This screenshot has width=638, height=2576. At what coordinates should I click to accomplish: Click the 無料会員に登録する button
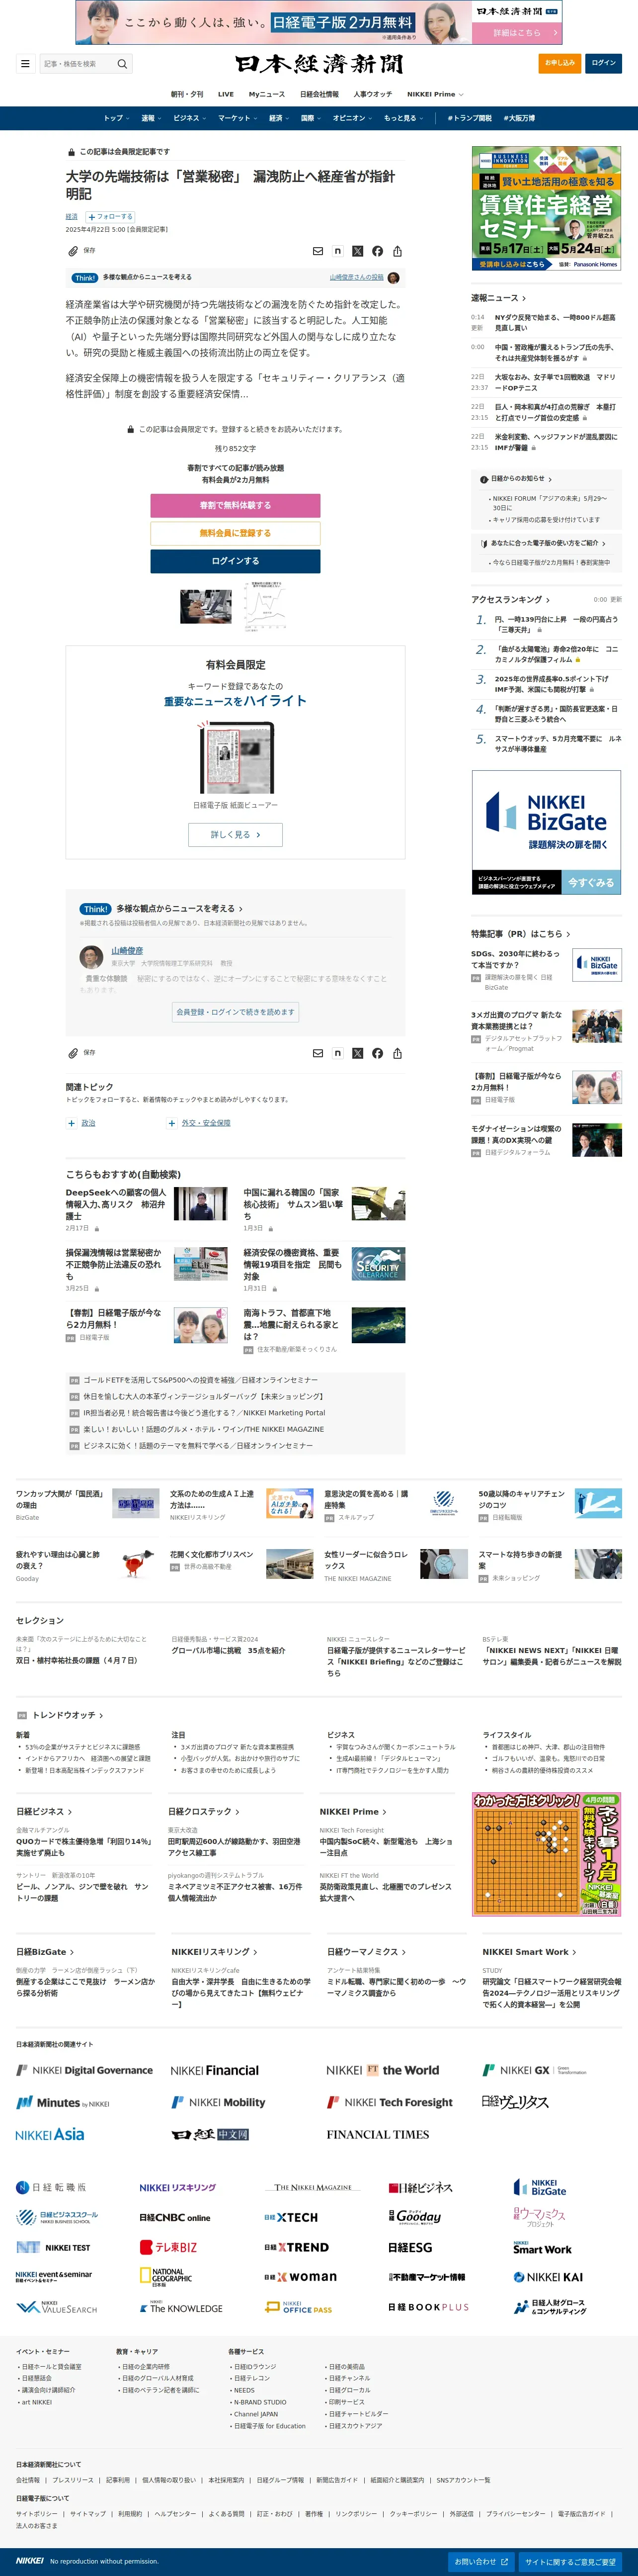[236, 533]
